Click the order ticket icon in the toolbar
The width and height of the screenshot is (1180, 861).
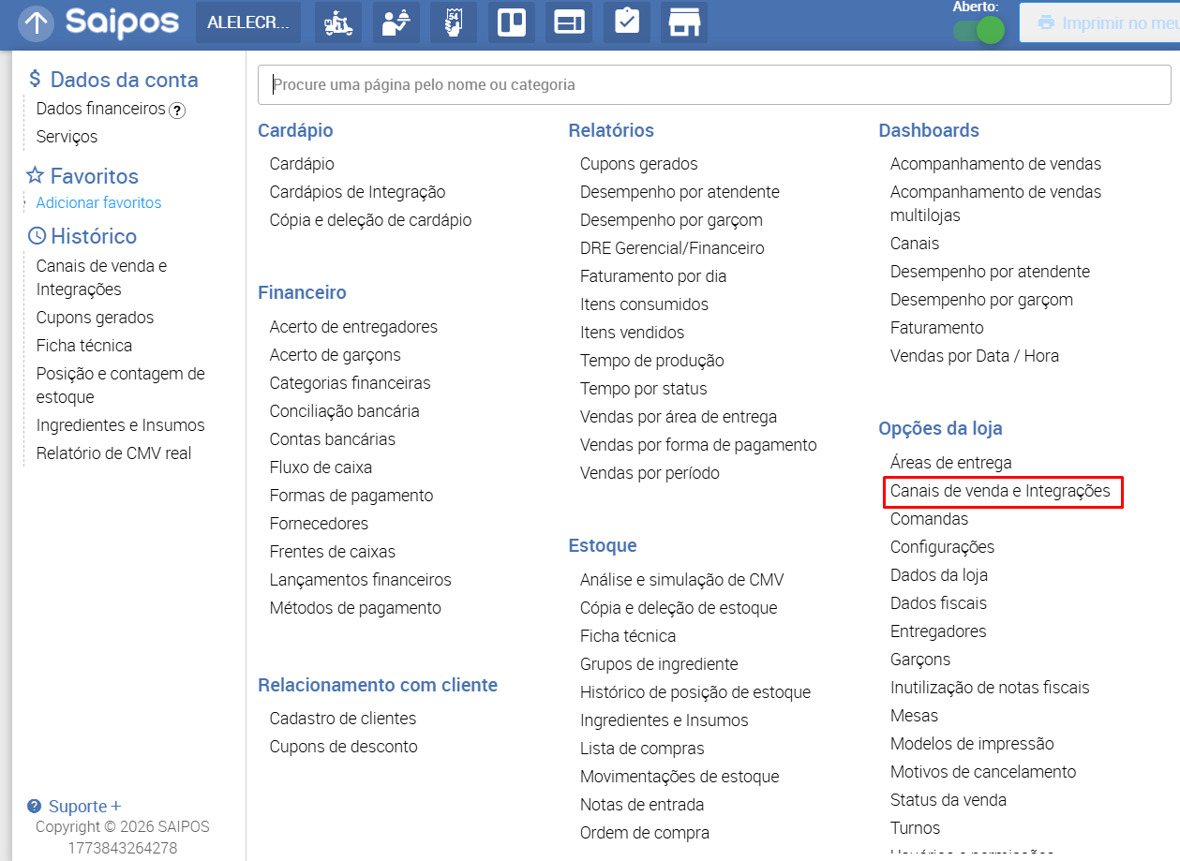[x=454, y=22]
